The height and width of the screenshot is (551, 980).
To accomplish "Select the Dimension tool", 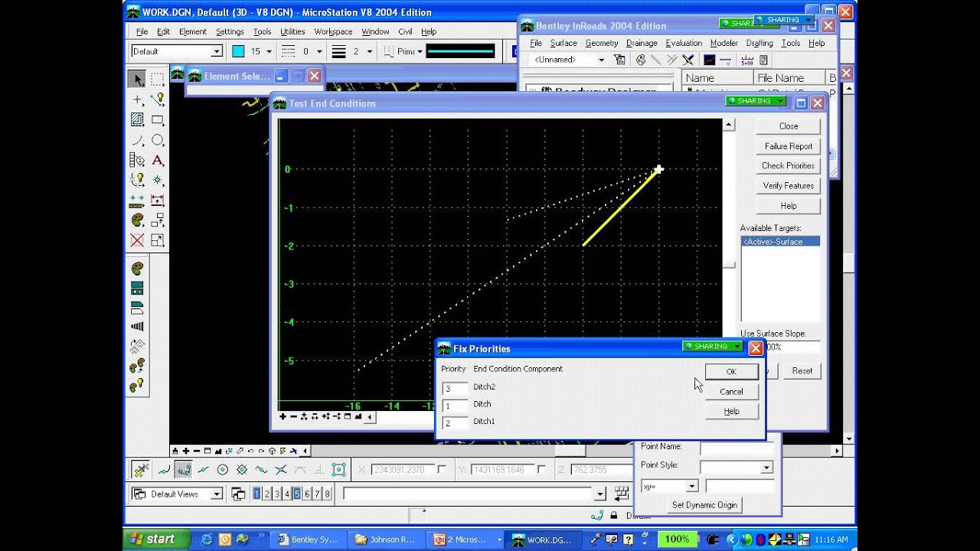I will (x=158, y=201).
